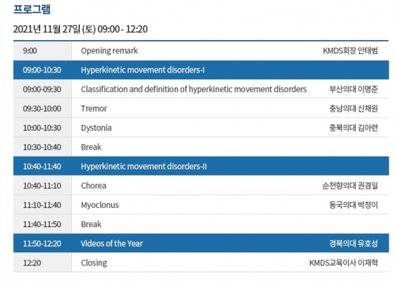Select the date line 2021년 11월 27일
Image resolution: width=396 pixels, height=284 pixels.
(80, 30)
